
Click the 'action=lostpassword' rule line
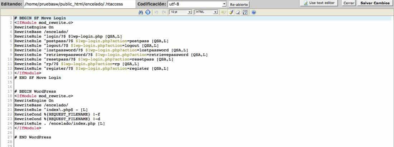click(x=101, y=50)
